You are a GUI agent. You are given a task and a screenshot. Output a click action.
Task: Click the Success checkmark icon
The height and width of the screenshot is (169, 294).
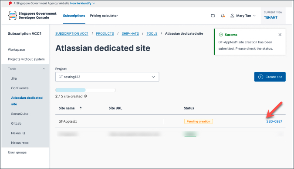[221, 35]
